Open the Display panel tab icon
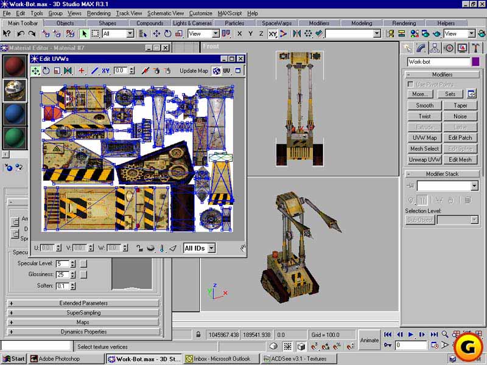 (x=462, y=48)
